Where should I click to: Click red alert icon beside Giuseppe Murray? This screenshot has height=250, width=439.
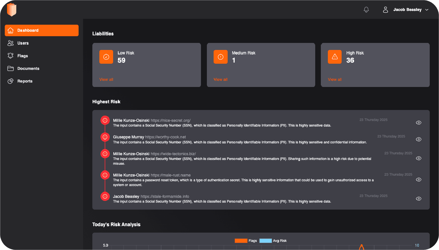[105, 137]
